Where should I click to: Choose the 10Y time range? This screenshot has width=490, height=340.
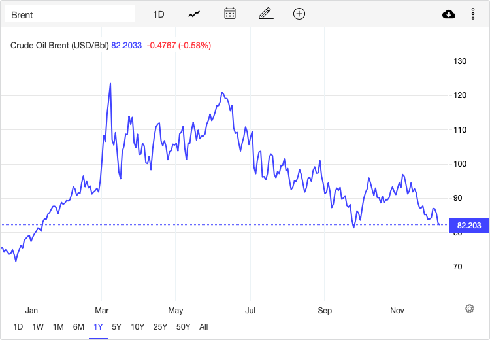(x=137, y=327)
